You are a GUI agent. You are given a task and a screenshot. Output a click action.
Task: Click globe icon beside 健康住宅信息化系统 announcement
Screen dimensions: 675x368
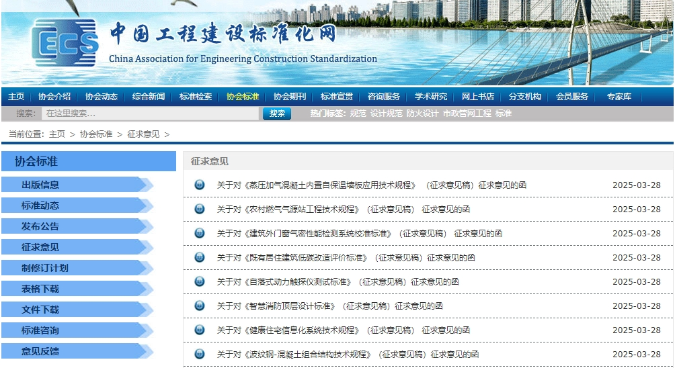point(200,330)
